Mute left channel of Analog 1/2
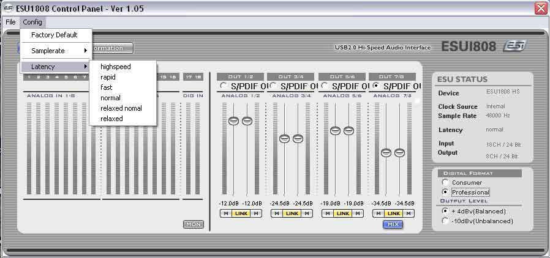 (x=226, y=213)
